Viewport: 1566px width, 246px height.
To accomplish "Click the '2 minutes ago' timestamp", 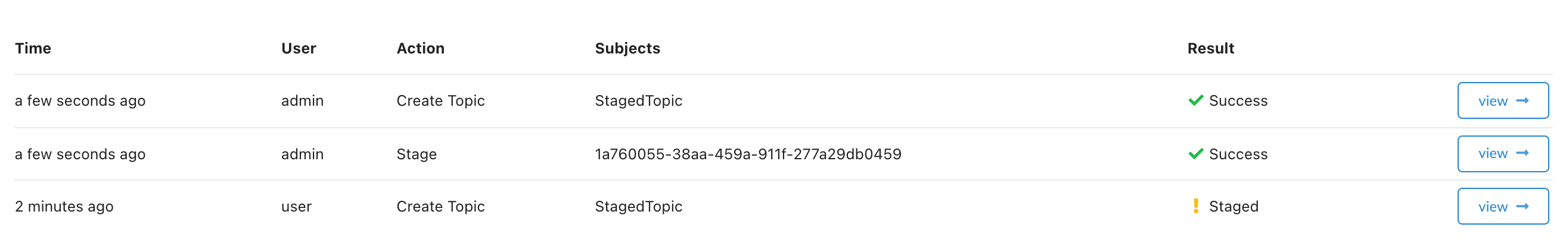I will [64, 207].
